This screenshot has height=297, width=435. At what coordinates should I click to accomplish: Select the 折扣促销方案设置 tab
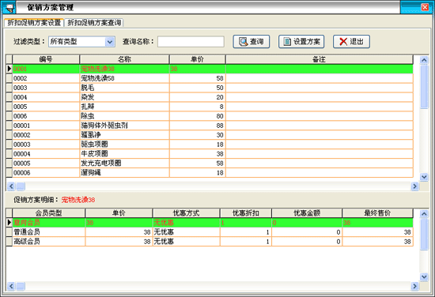pos(34,23)
